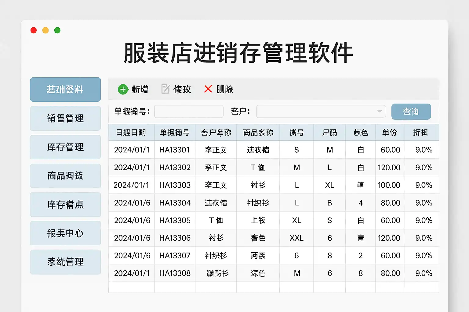Viewport: 469px width, 312px height.
Task: Click the green plus add icon
Action: tap(123, 89)
